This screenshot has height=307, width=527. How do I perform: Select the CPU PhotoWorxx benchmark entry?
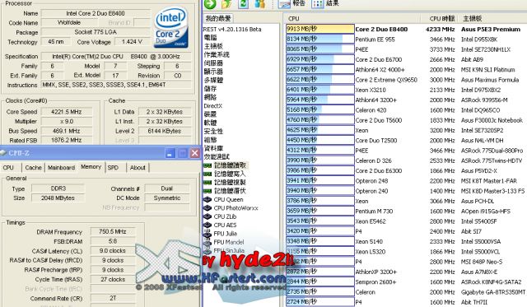[x=236, y=208]
